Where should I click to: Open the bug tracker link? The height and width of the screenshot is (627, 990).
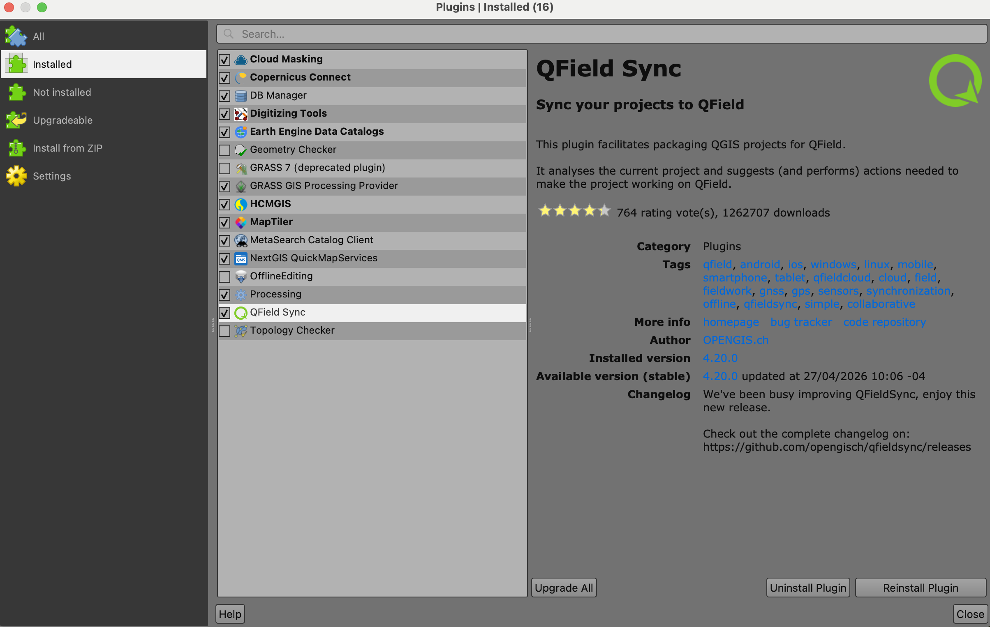click(x=801, y=322)
